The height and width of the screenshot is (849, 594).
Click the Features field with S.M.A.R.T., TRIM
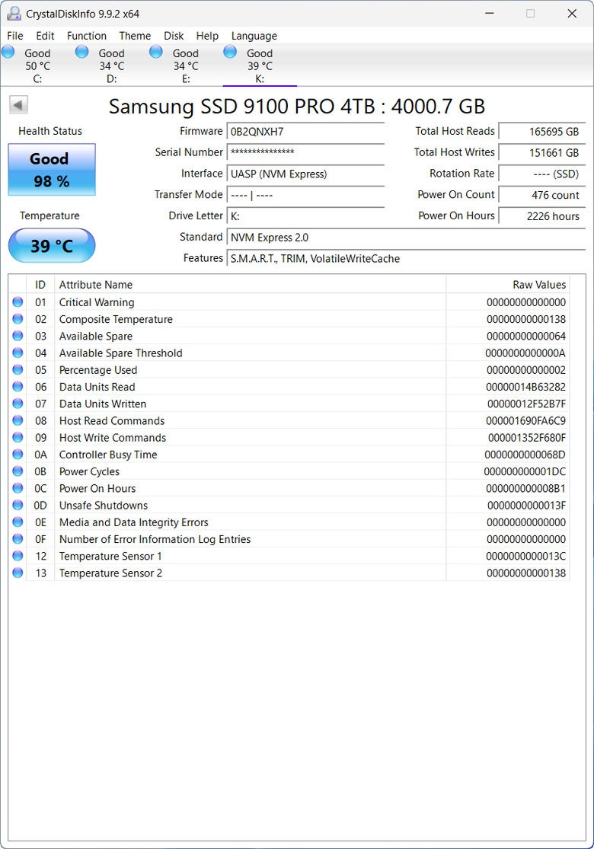click(x=406, y=258)
